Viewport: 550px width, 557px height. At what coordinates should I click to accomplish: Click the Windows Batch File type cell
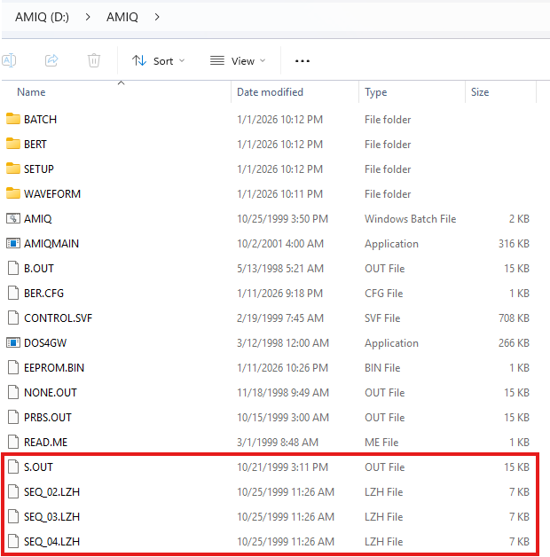coord(411,219)
